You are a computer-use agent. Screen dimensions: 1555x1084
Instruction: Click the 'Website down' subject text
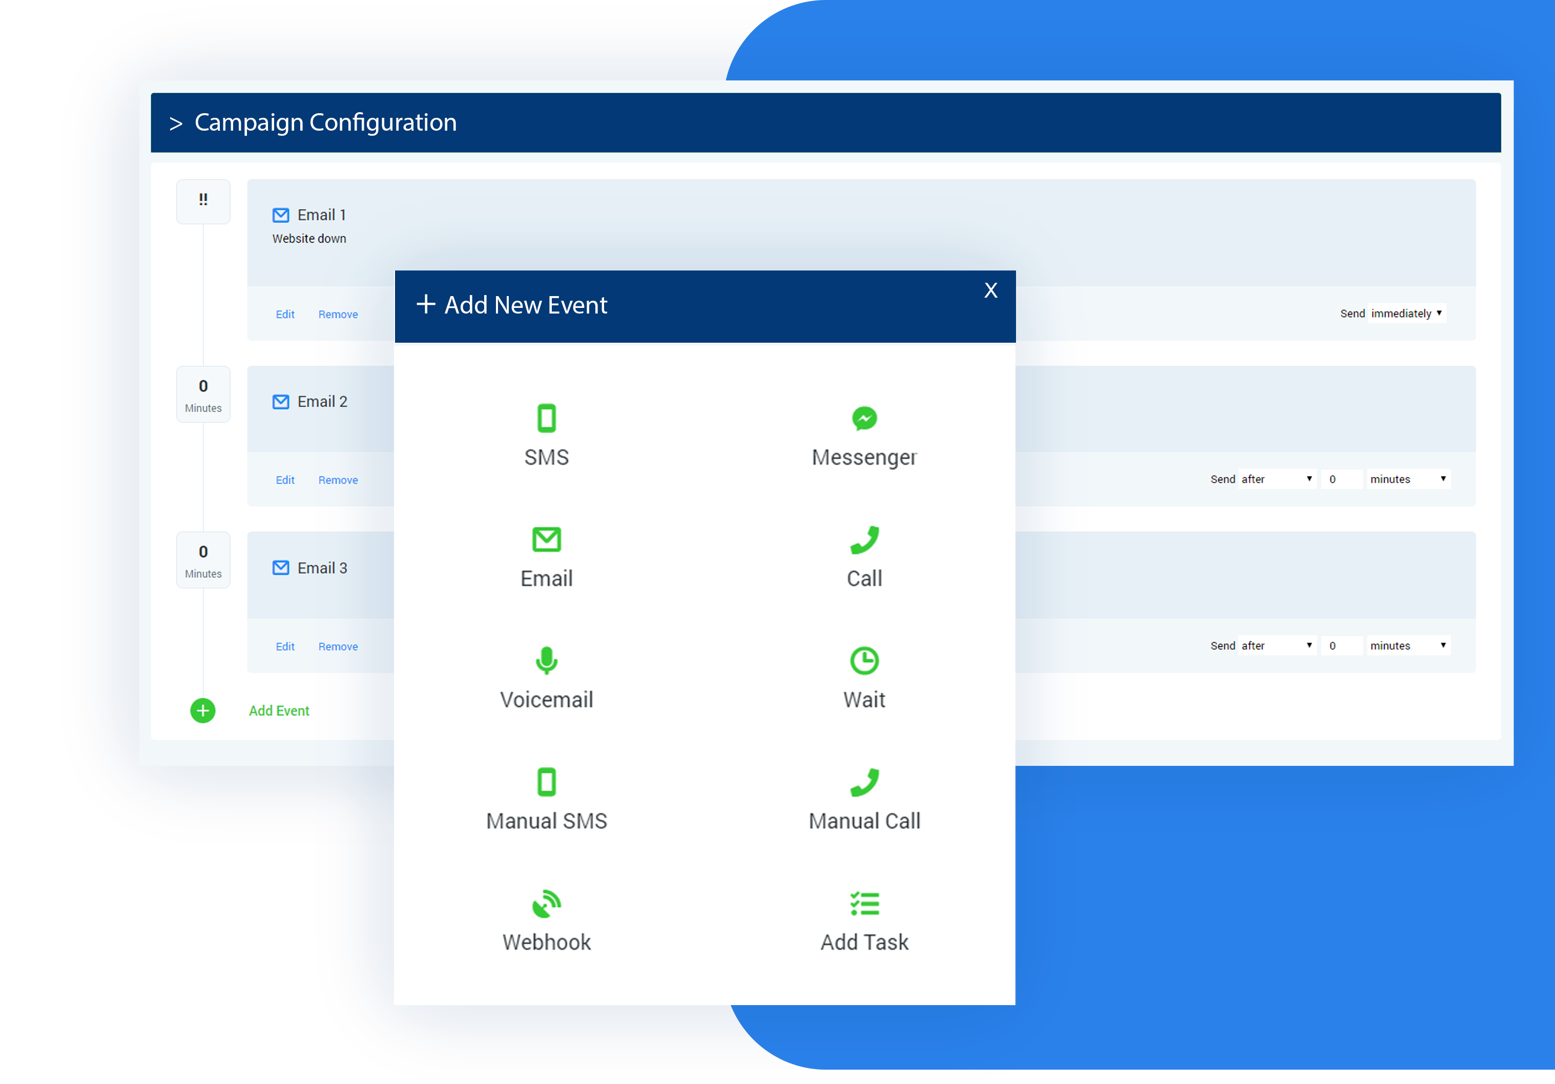[309, 238]
